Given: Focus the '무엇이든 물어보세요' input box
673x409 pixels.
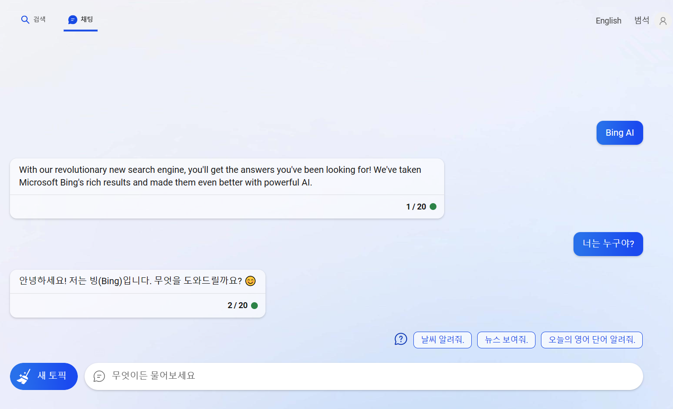Looking at the screenshot, I should (x=364, y=376).
